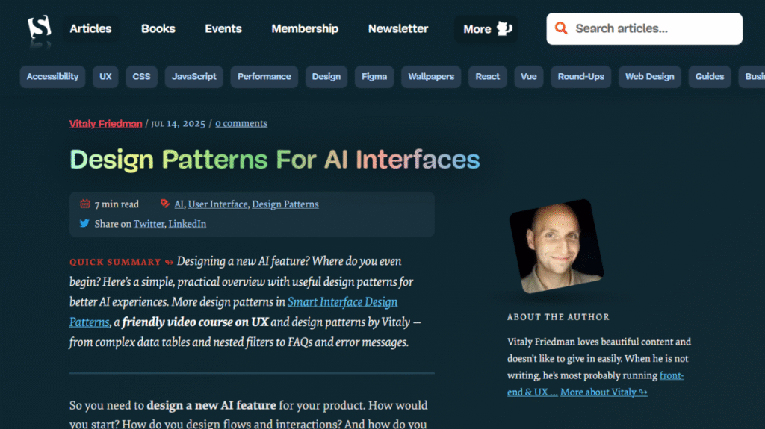Click the Smashing Magazine logo
This screenshot has height=429, width=765.
(39, 28)
